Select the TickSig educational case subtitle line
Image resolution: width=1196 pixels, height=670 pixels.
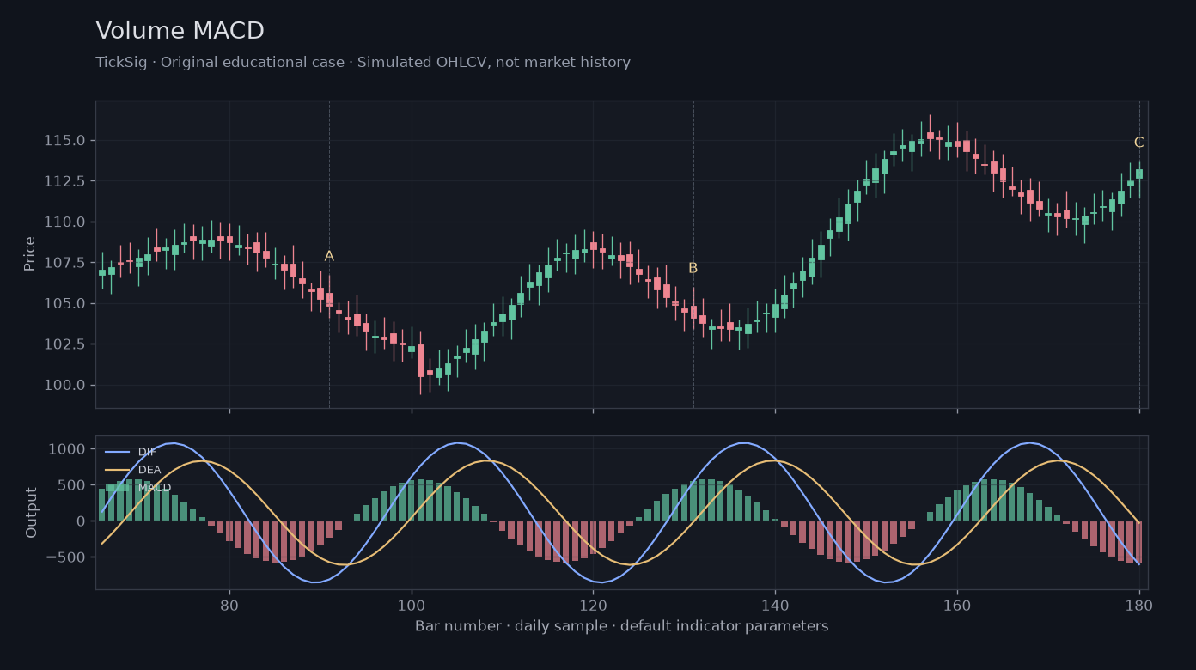[x=363, y=63]
